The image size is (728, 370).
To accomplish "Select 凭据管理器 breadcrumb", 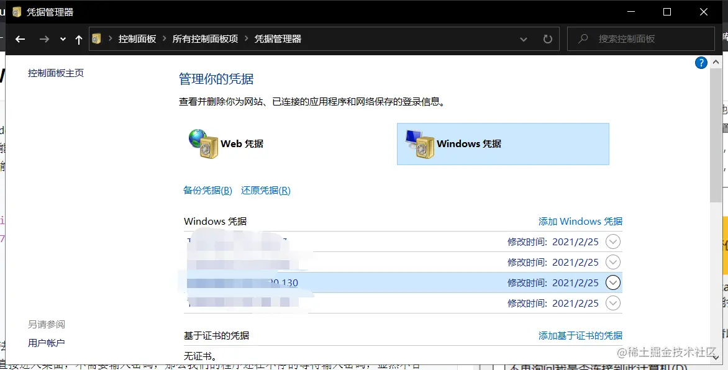I will click(x=278, y=39).
